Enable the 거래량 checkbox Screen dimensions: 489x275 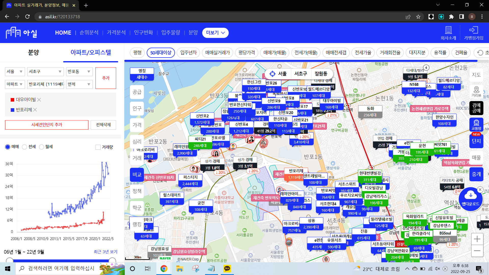tap(98, 147)
